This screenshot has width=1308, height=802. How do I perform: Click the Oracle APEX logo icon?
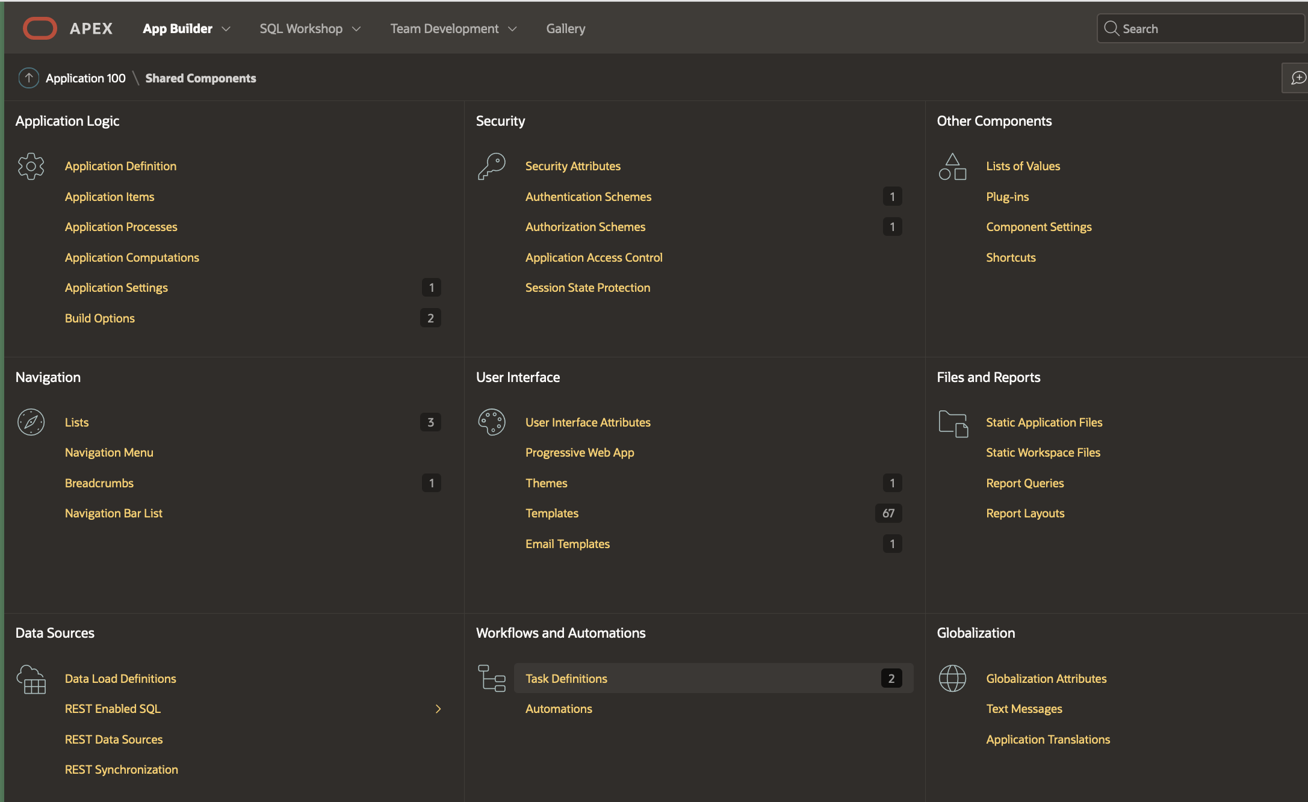click(40, 28)
